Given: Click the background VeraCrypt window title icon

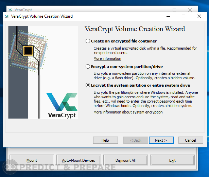Looking at the screenshot, I should click(x=10, y=10).
